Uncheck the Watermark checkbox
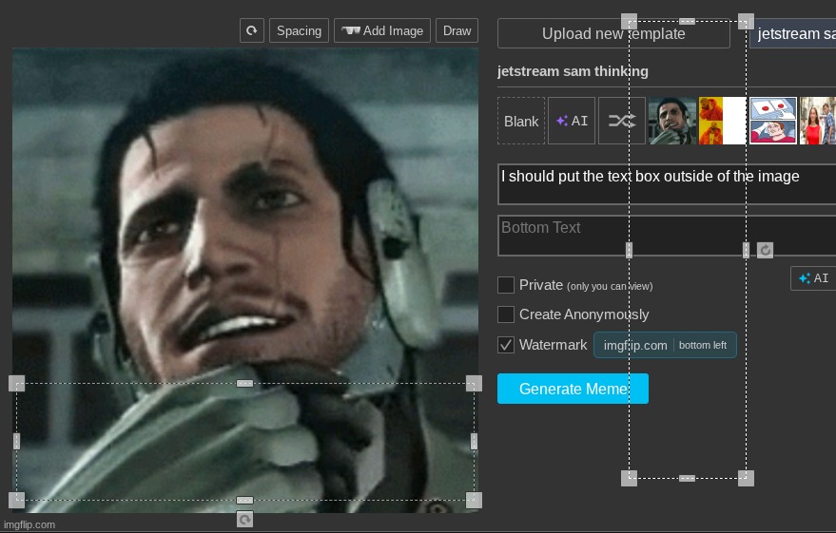Viewport: 836px width, 533px height. coord(505,345)
